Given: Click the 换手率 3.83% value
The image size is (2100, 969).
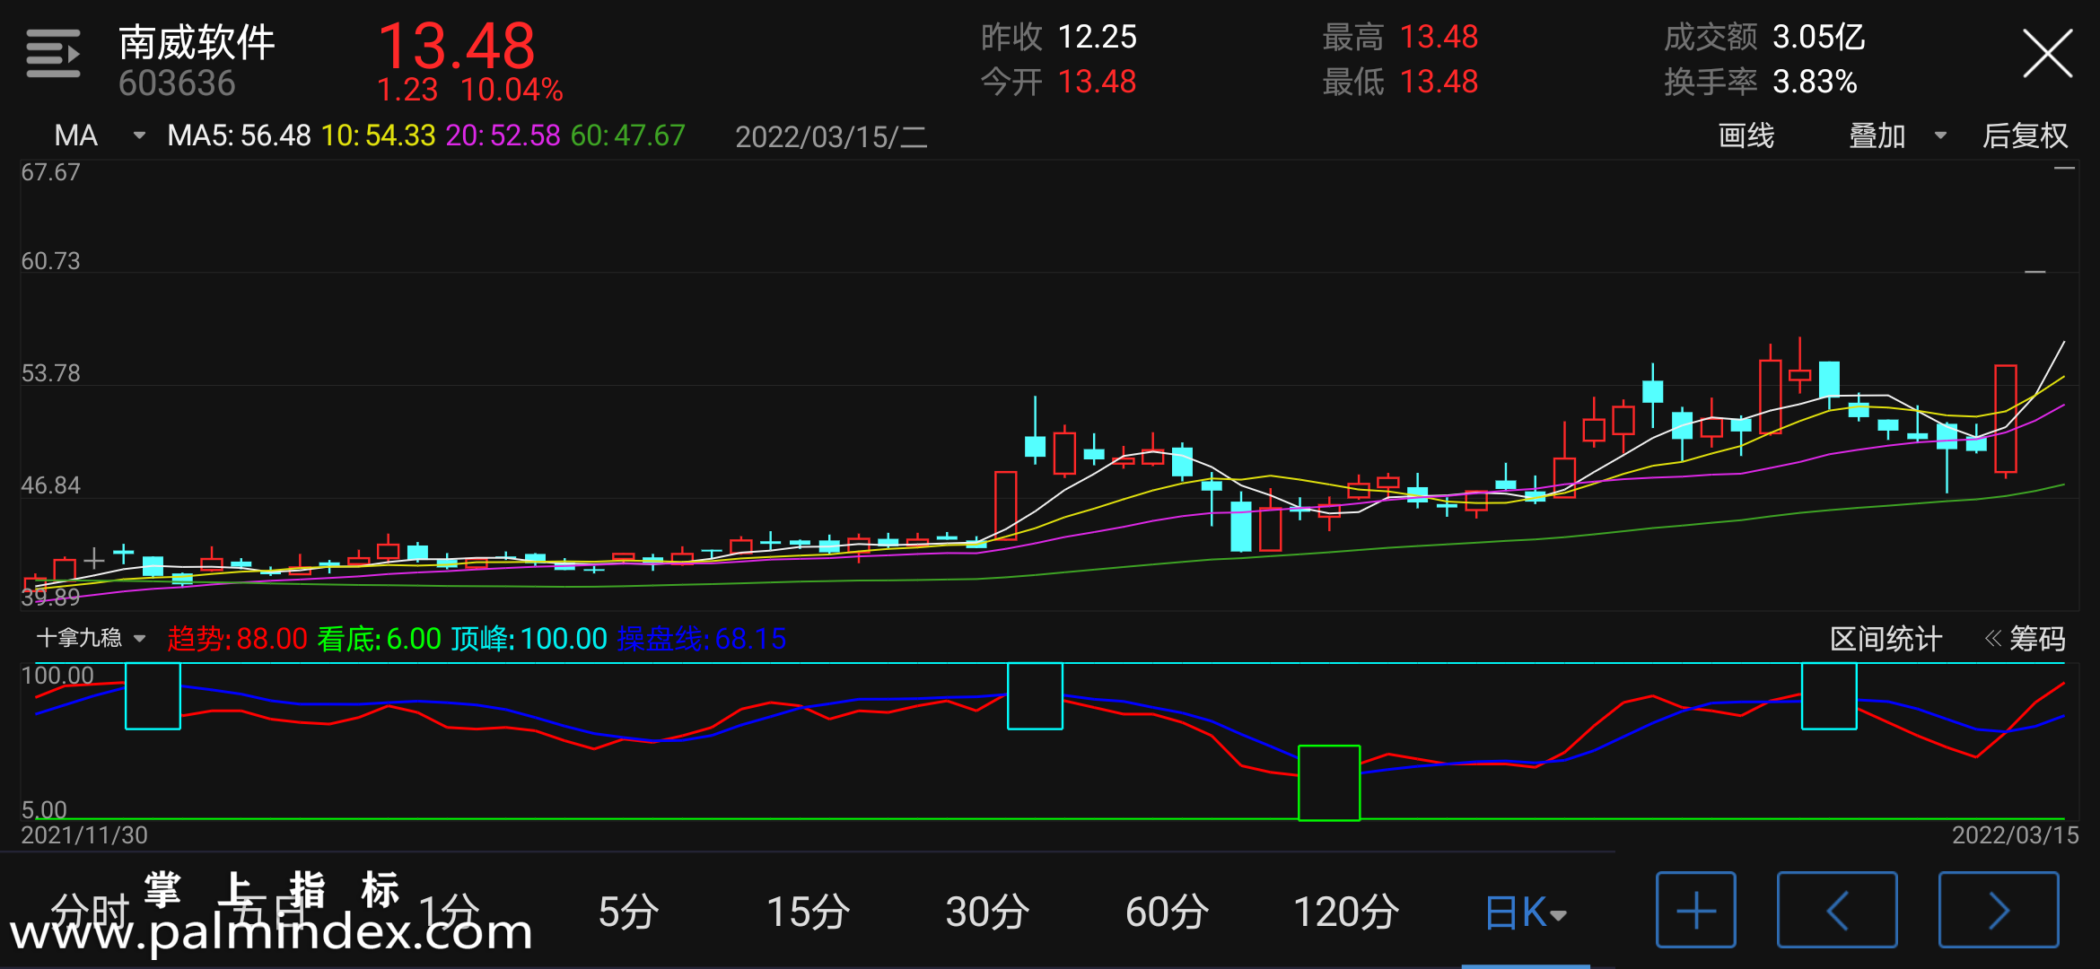Looking at the screenshot, I should coord(1815,83).
